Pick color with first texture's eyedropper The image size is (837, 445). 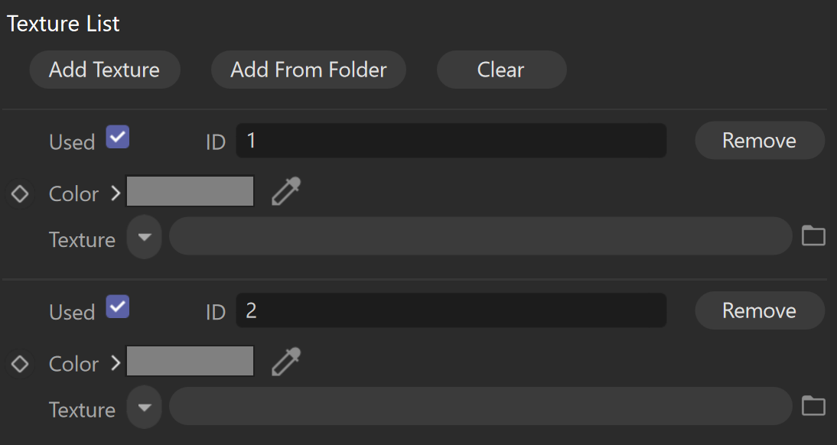click(x=286, y=192)
